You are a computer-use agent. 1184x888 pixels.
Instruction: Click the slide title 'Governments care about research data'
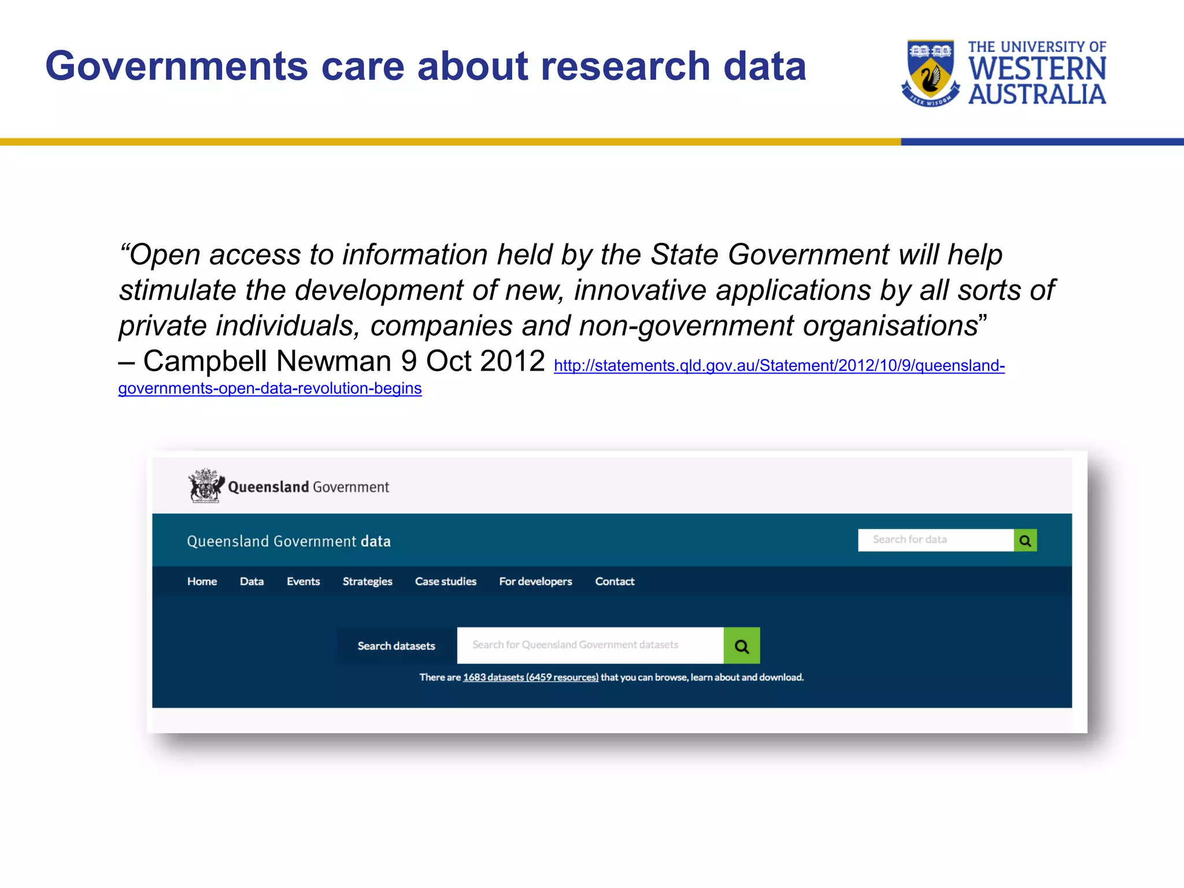[x=425, y=66]
